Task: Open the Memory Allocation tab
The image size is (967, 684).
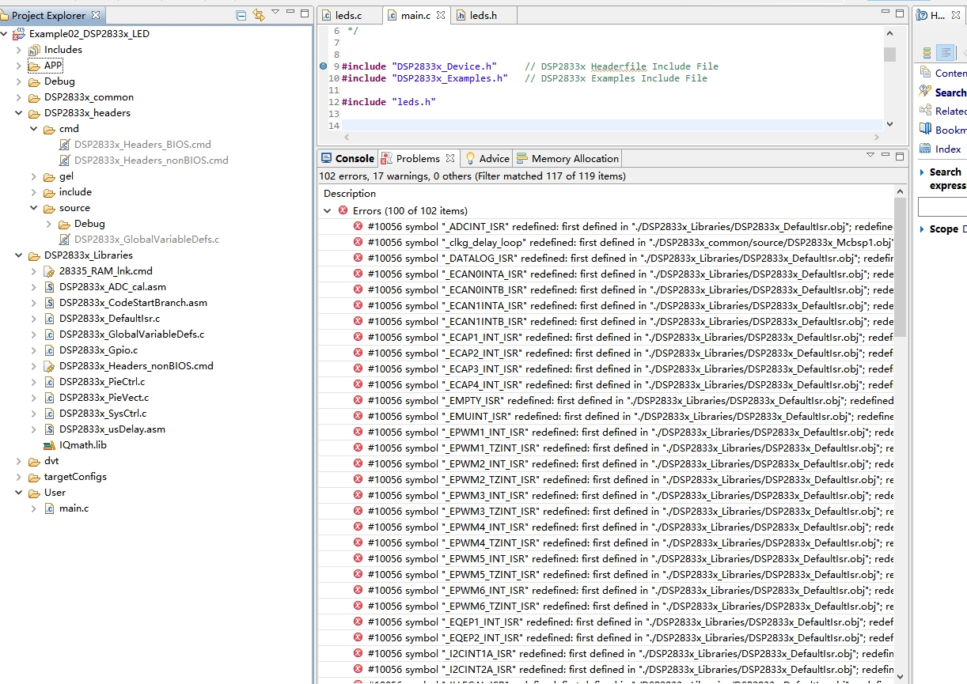Action: [567, 158]
